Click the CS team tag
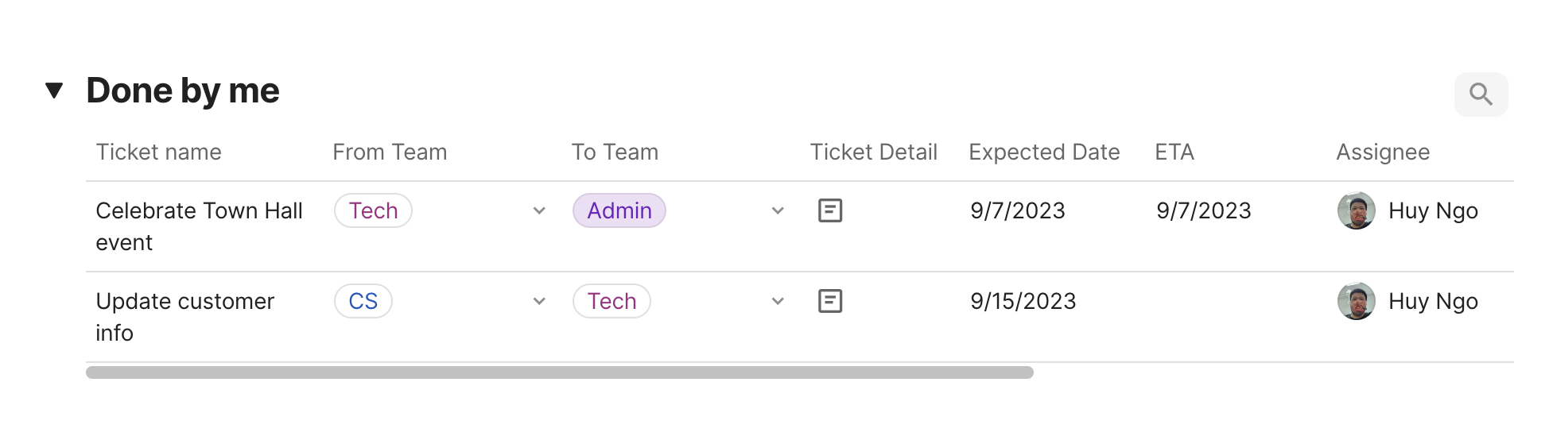Viewport: 1549px width, 432px height. click(x=363, y=301)
